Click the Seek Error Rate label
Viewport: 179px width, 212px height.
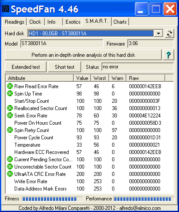(31, 116)
